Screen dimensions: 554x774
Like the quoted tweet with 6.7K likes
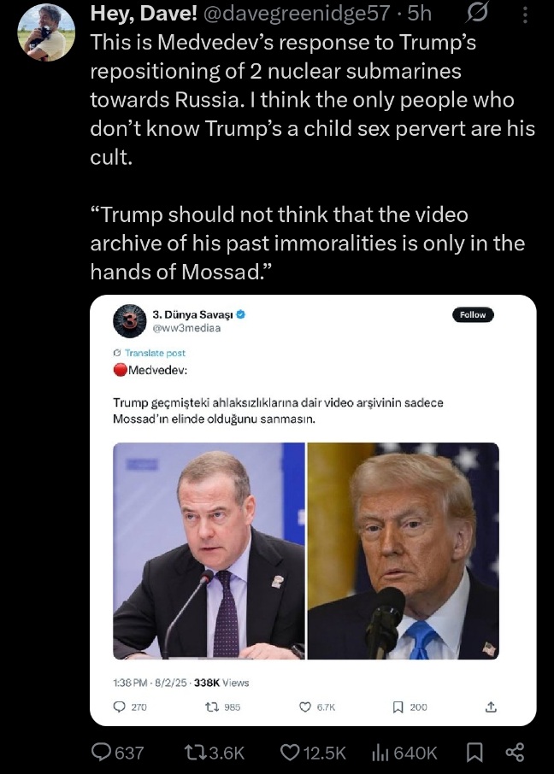(317, 707)
